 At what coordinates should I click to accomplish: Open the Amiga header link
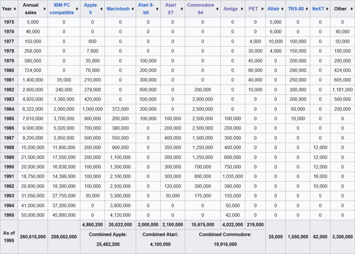click(x=230, y=9)
